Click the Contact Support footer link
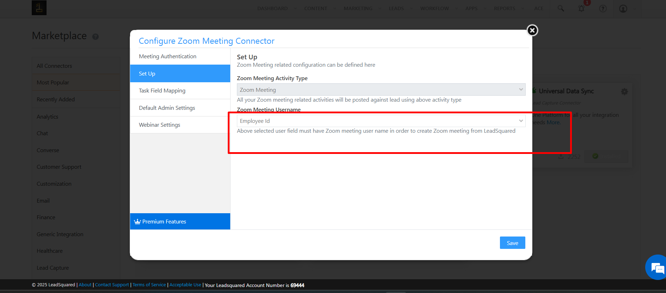The image size is (666, 293). (x=112, y=285)
